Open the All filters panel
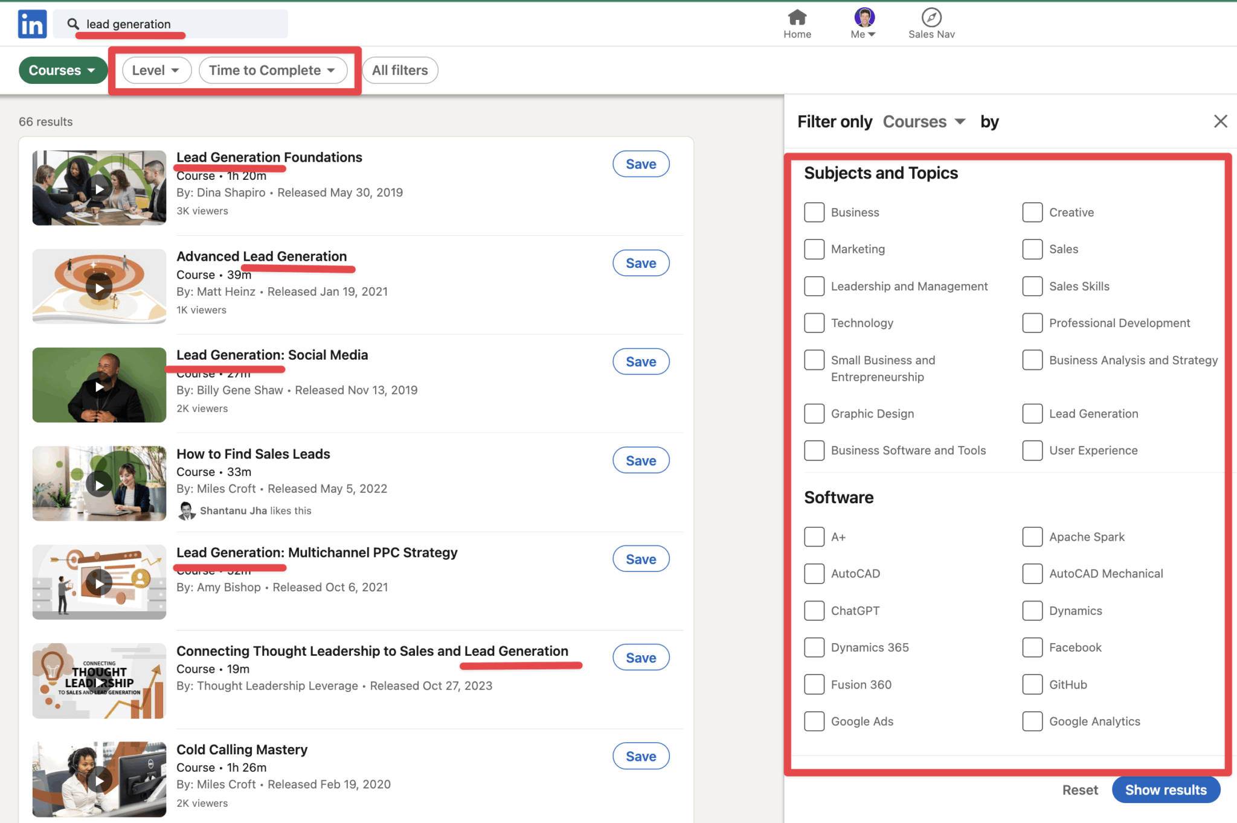This screenshot has width=1237, height=823. tap(400, 70)
